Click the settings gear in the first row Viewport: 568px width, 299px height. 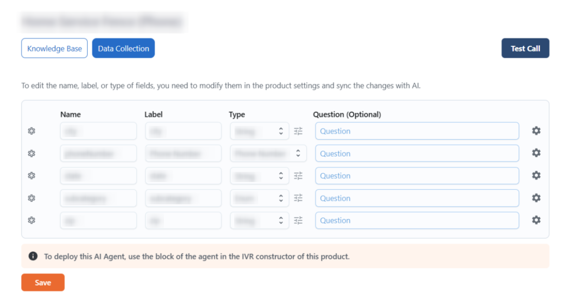[x=536, y=131]
